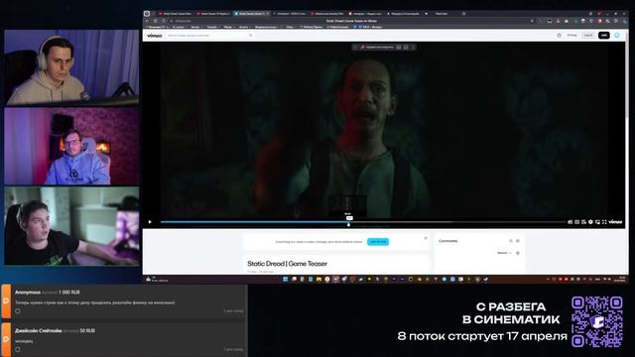Switch to the first browser tab
Screen dimensions: 635x357
[x=175, y=13]
